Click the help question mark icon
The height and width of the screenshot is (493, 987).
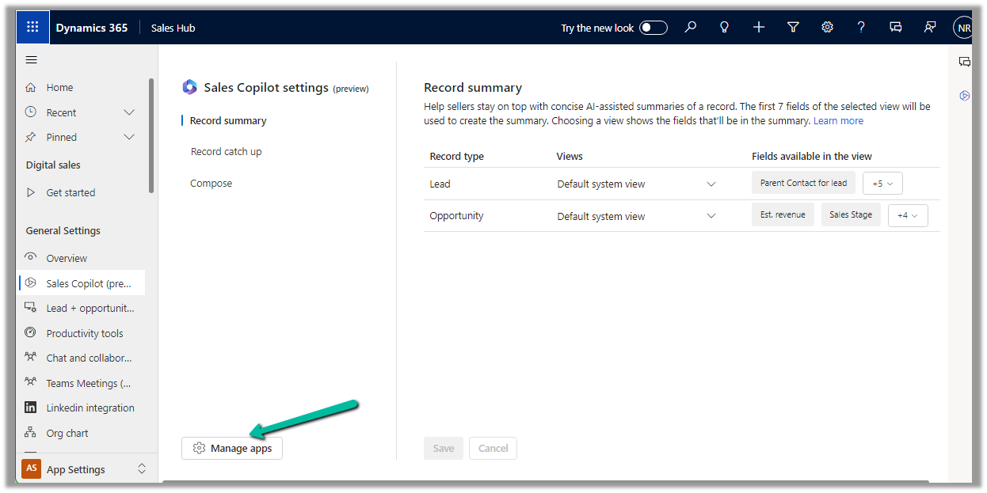point(861,28)
